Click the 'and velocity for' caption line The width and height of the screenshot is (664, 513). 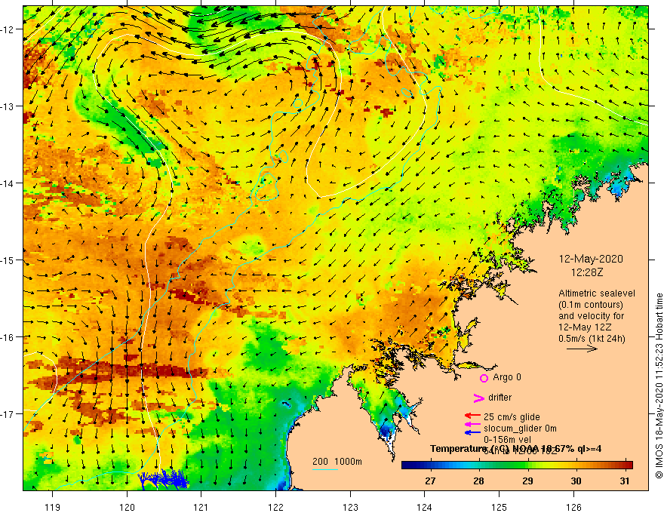tap(591, 316)
